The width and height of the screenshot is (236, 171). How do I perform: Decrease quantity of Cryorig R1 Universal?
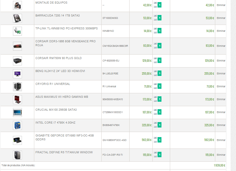(x=155, y=88)
